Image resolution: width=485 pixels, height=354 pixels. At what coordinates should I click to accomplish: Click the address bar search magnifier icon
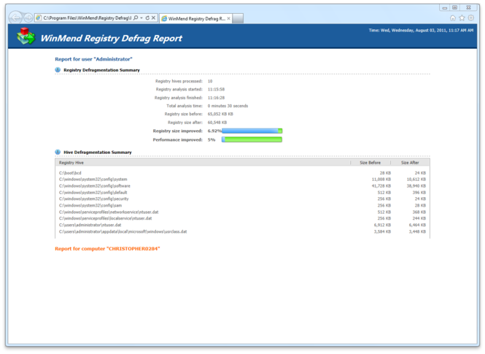136,17
